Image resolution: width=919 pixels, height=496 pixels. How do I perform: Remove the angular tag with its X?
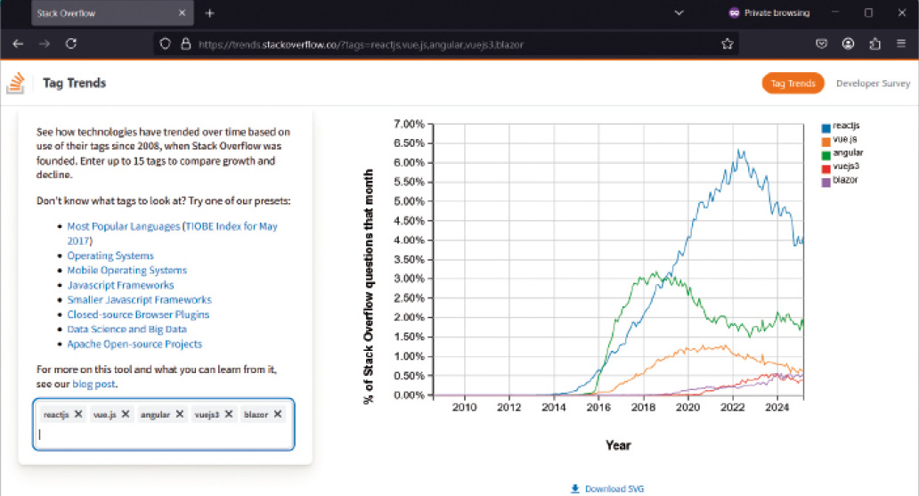click(x=180, y=414)
